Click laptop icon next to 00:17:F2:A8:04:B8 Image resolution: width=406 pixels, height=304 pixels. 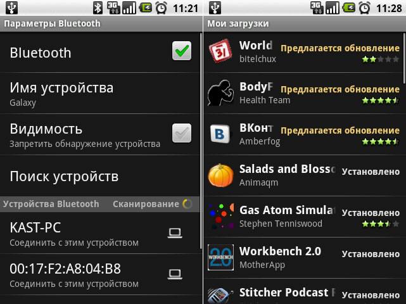click(175, 274)
